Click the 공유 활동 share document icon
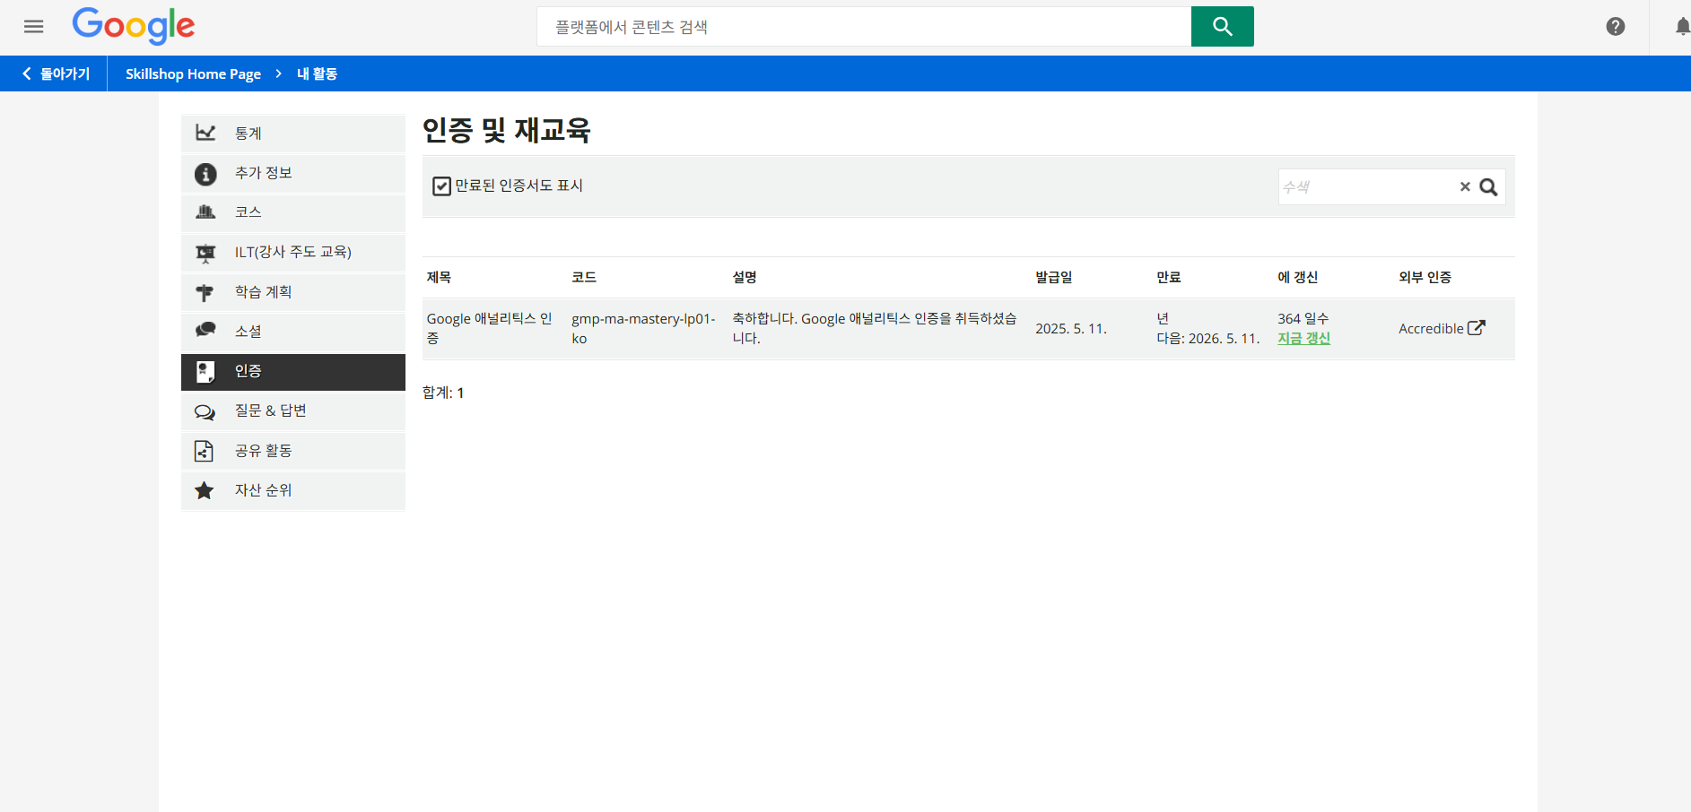 point(204,451)
